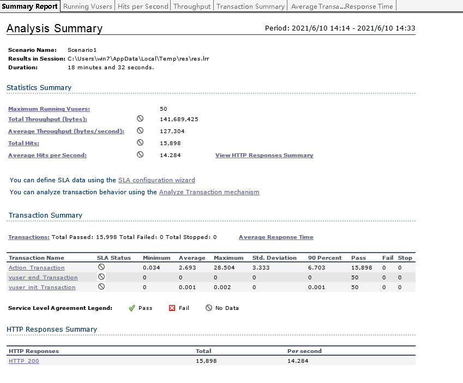Open Analyze Transaction mechanism link
The height and width of the screenshot is (383, 463).
(209, 192)
